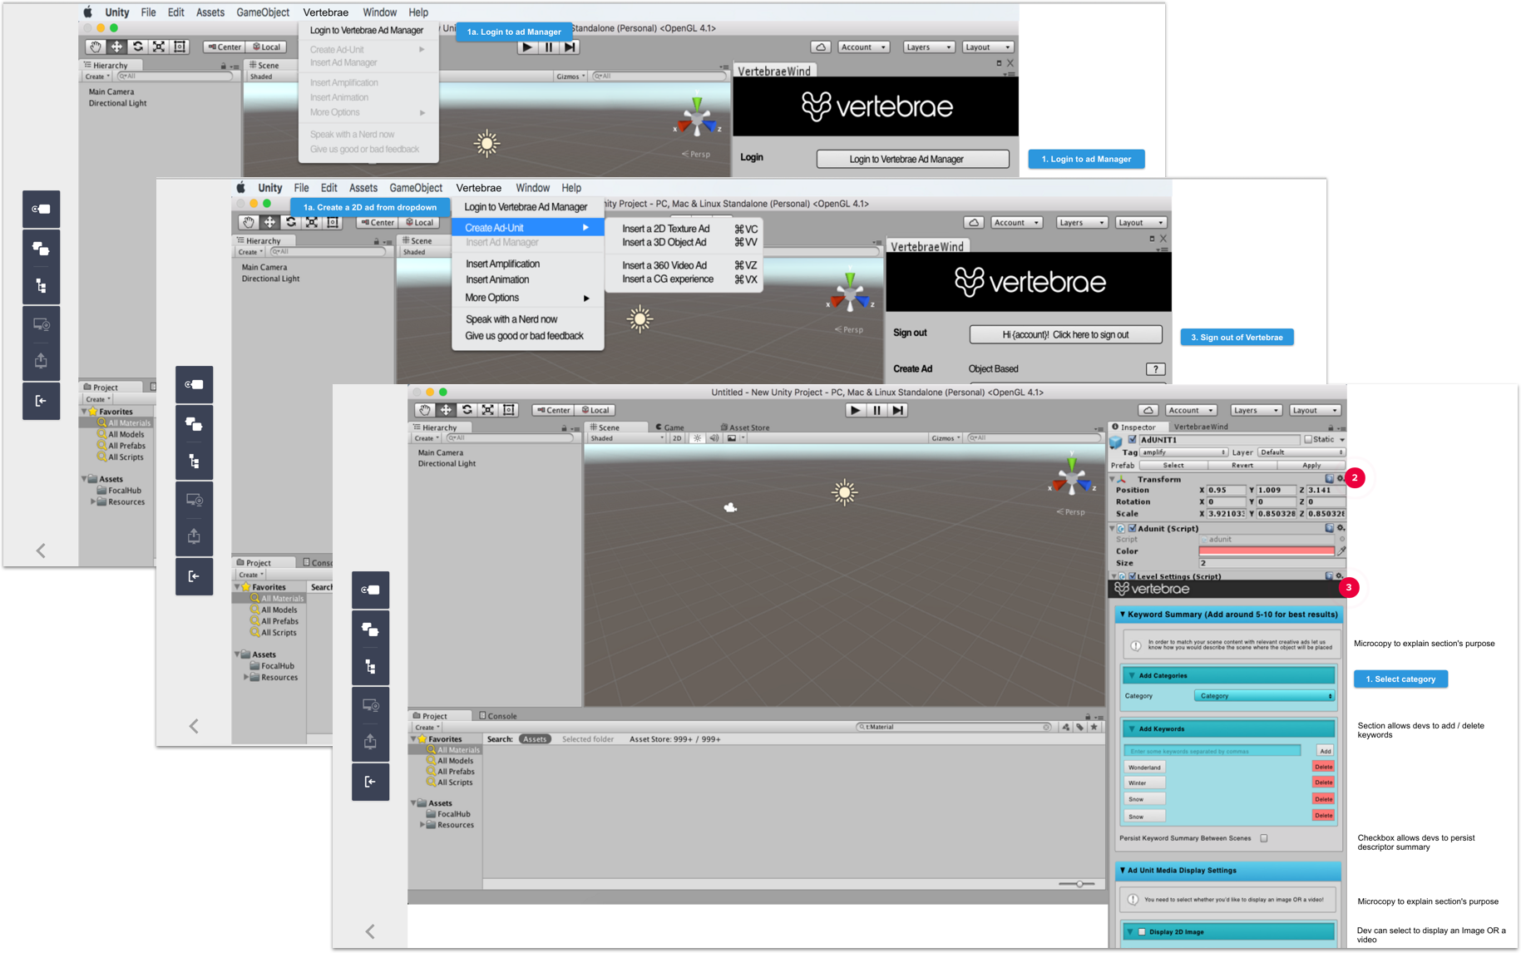The height and width of the screenshot is (953, 1521).
Task: Click monitor icon in front sidebar
Action: click(x=370, y=705)
